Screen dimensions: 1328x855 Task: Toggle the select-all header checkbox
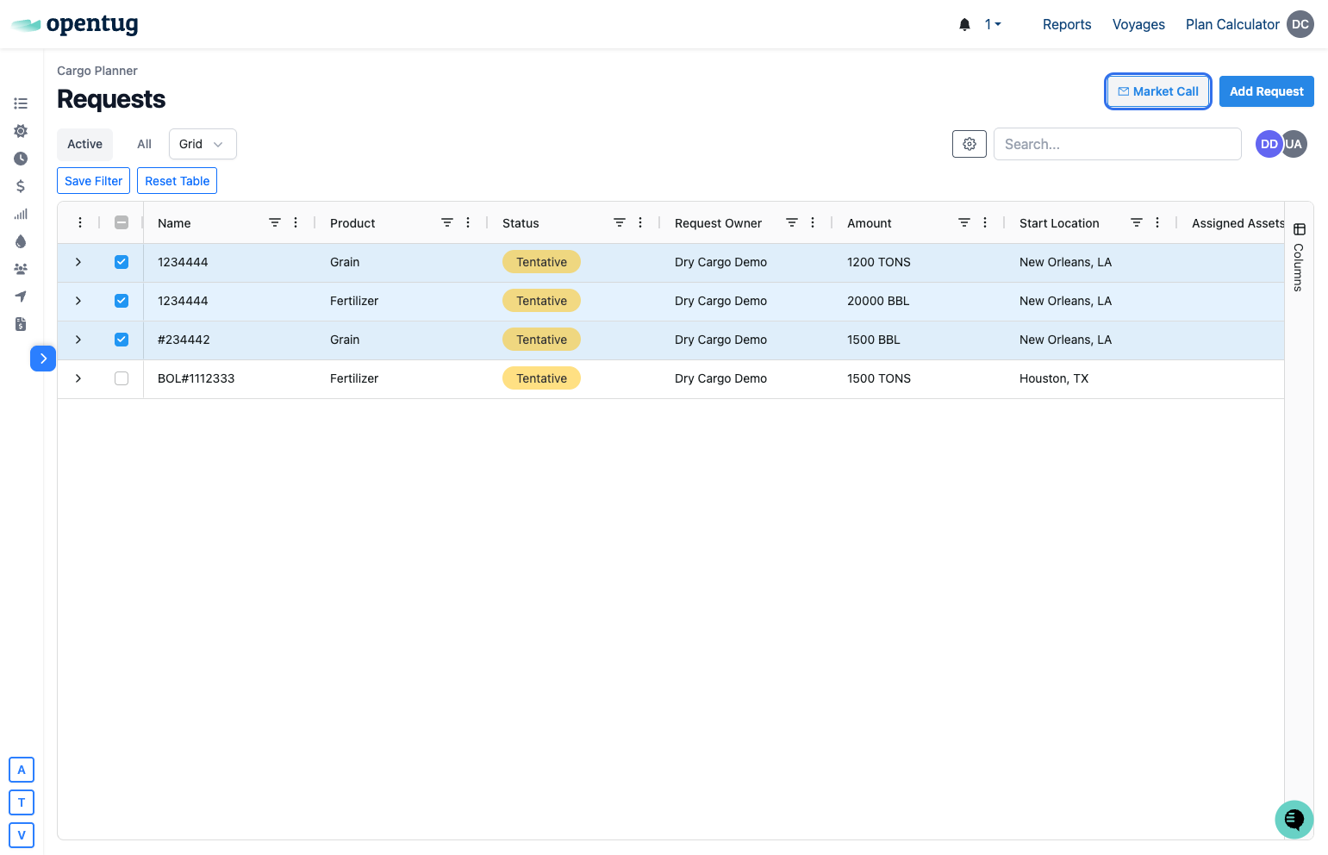(122, 222)
